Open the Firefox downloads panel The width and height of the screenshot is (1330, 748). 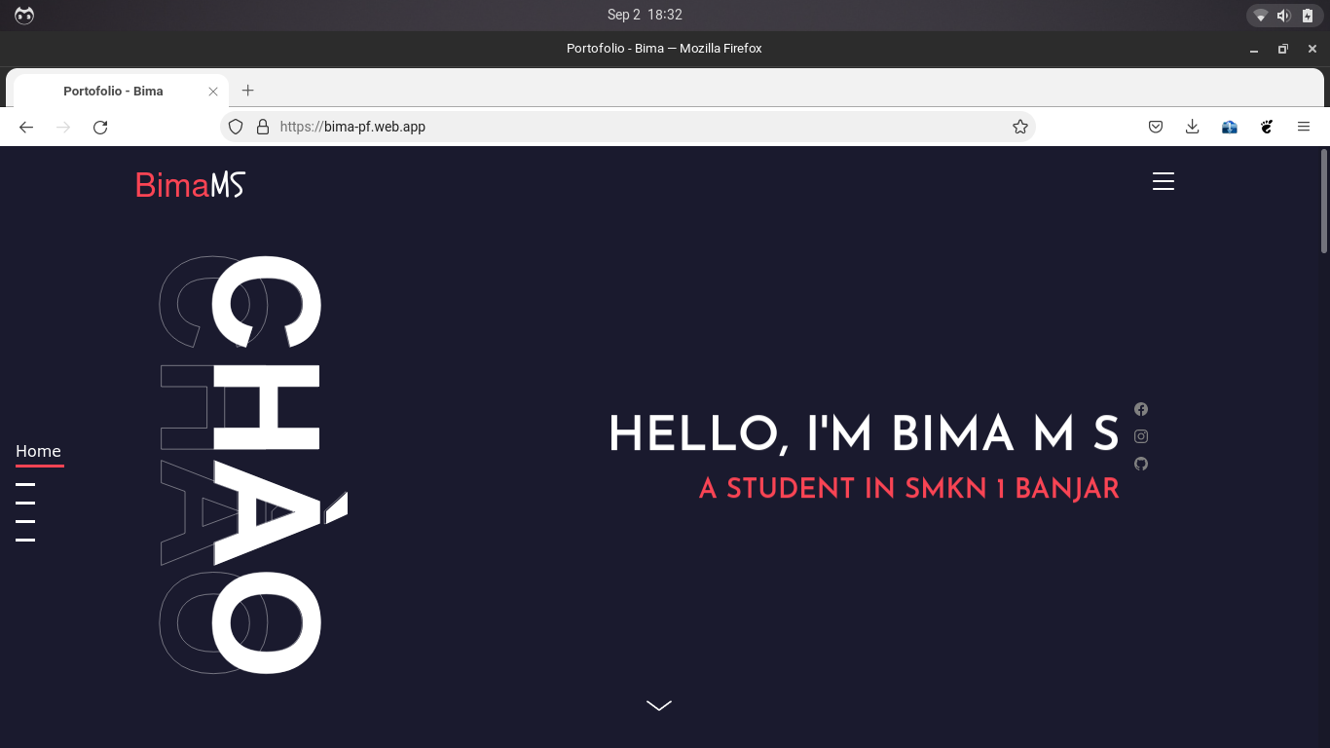1193,127
